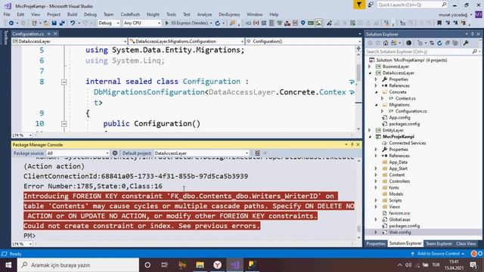
Task: Collapse the Configuration() constructor block
Action: [64, 124]
